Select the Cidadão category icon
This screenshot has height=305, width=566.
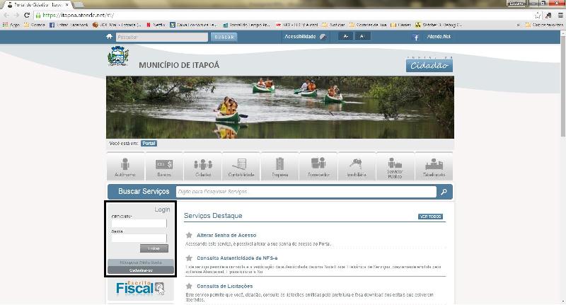point(203,166)
